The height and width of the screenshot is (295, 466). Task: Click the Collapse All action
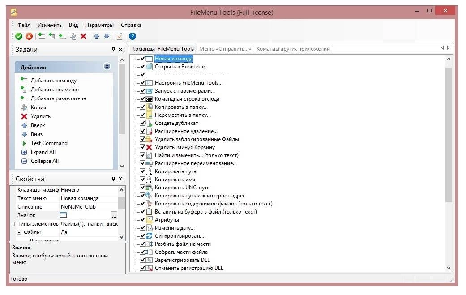click(45, 161)
